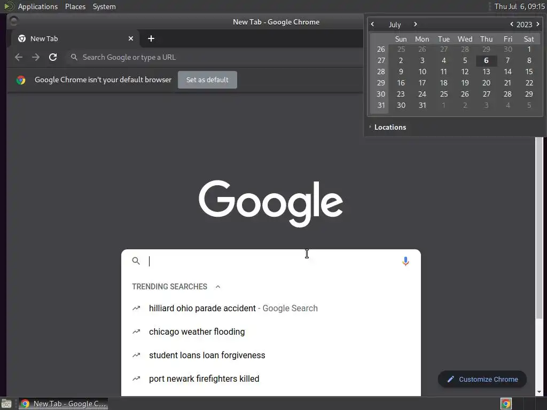Click the magnifier icon in Google search box
The image size is (547, 410).
[x=136, y=261]
